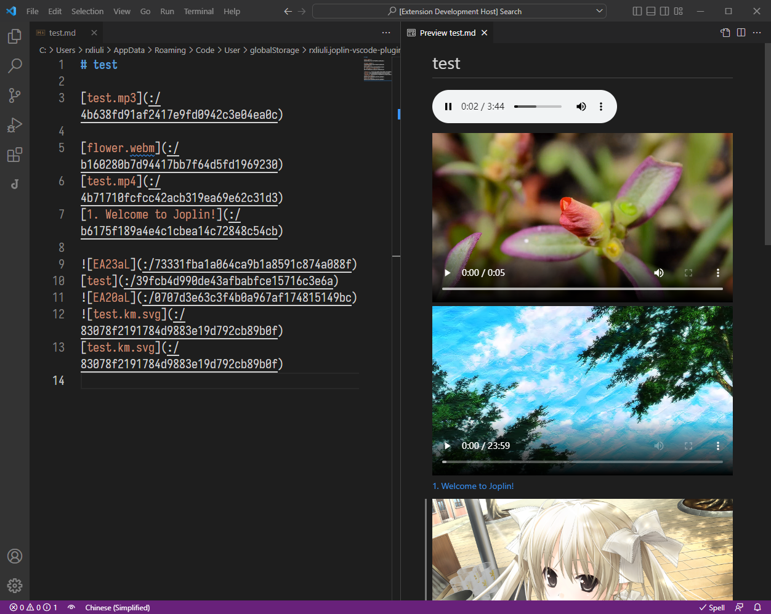Open the Search view in activity bar

[x=15, y=66]
